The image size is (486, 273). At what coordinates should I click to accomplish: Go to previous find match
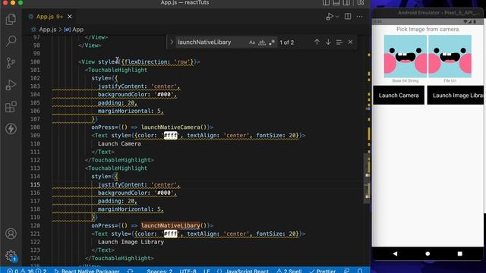[317, 42]
